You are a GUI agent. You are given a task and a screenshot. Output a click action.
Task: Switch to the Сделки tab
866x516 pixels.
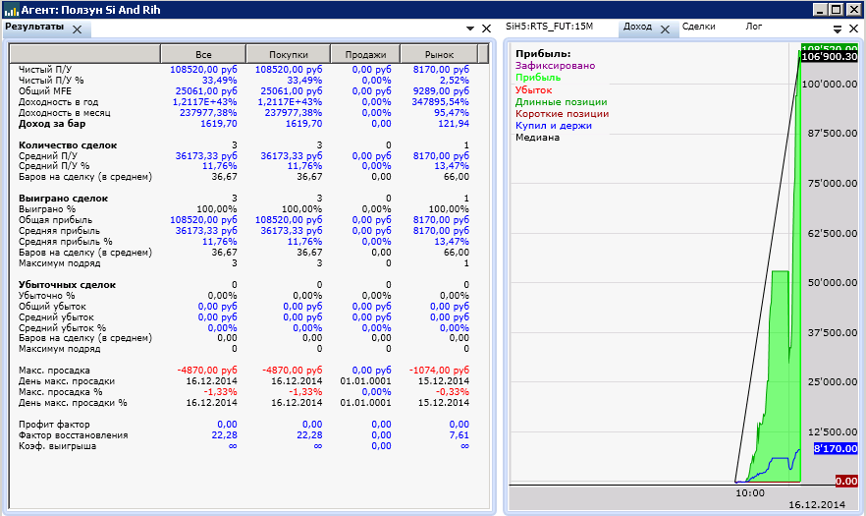(x=698, y=28)
